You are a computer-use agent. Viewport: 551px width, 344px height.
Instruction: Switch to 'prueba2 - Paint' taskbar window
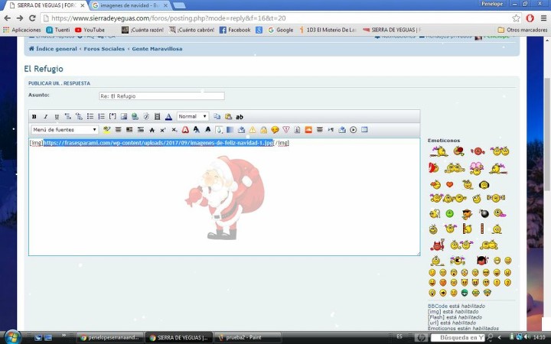pyautogui.click(x=247, y=338)
